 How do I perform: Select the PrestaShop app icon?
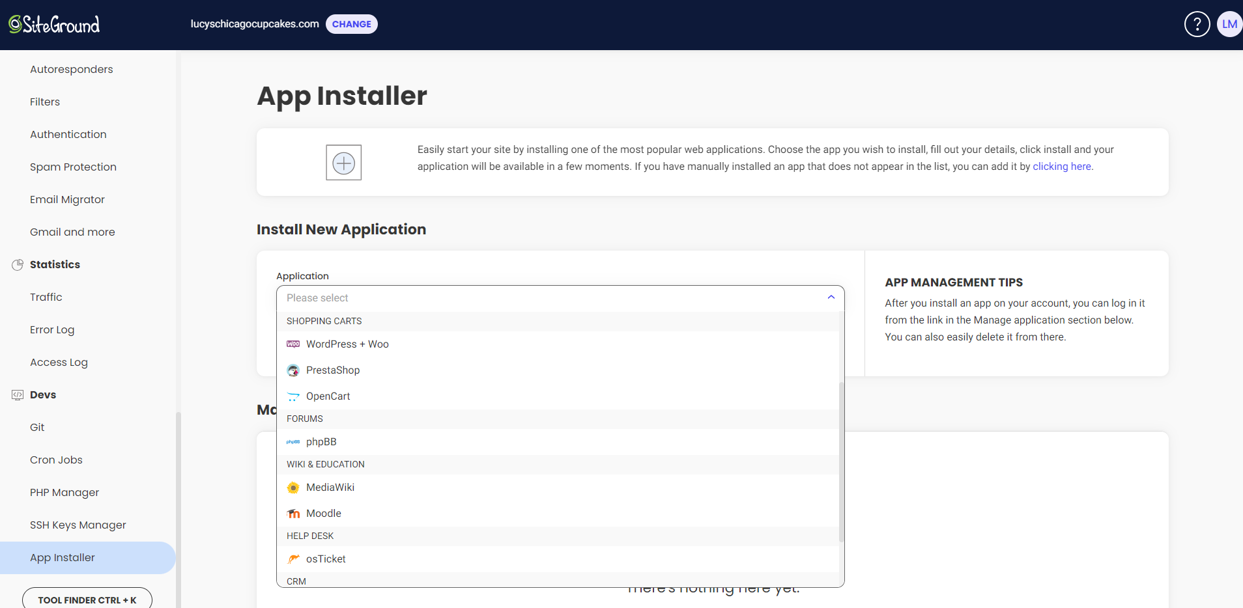pyautogui.click(x=293, y=370)
